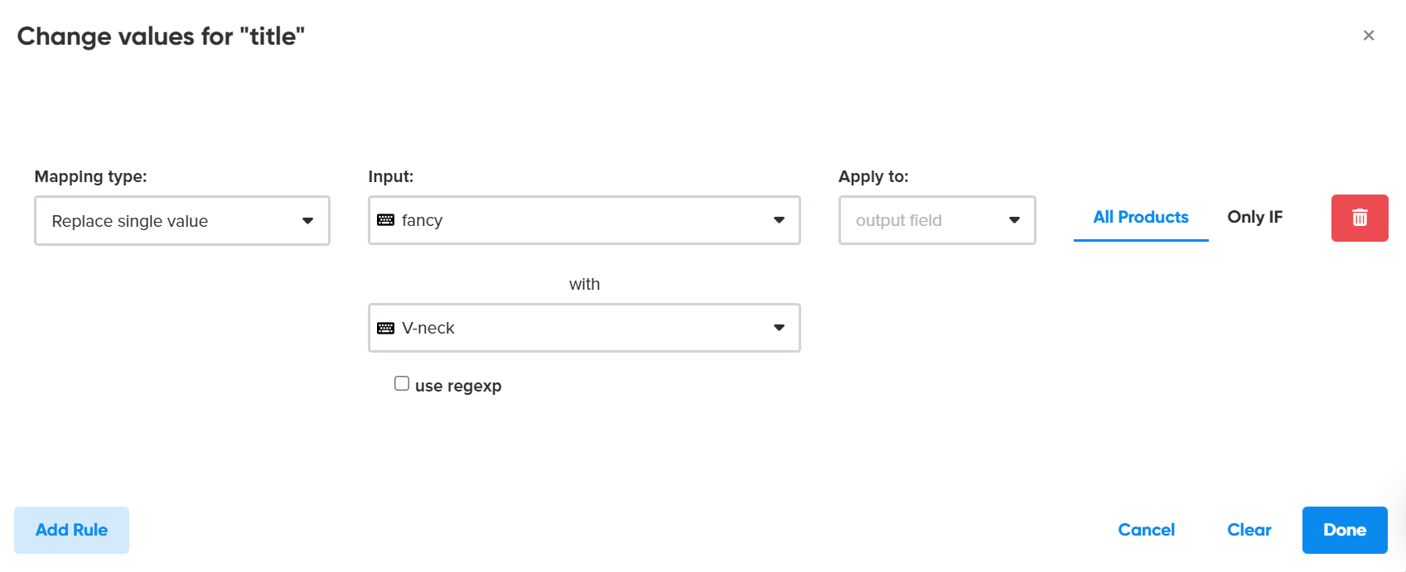Open the "fancy" input dropdown arrow
Viewport: 1406px width, 572px height.
click(x=779, y=220)
